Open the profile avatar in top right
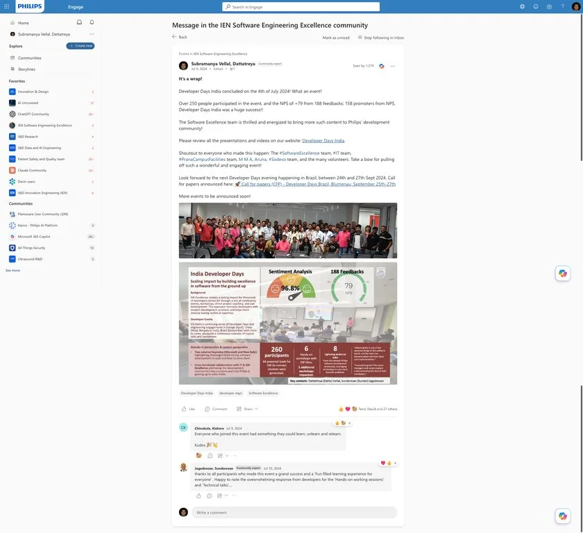 (576, 6)
